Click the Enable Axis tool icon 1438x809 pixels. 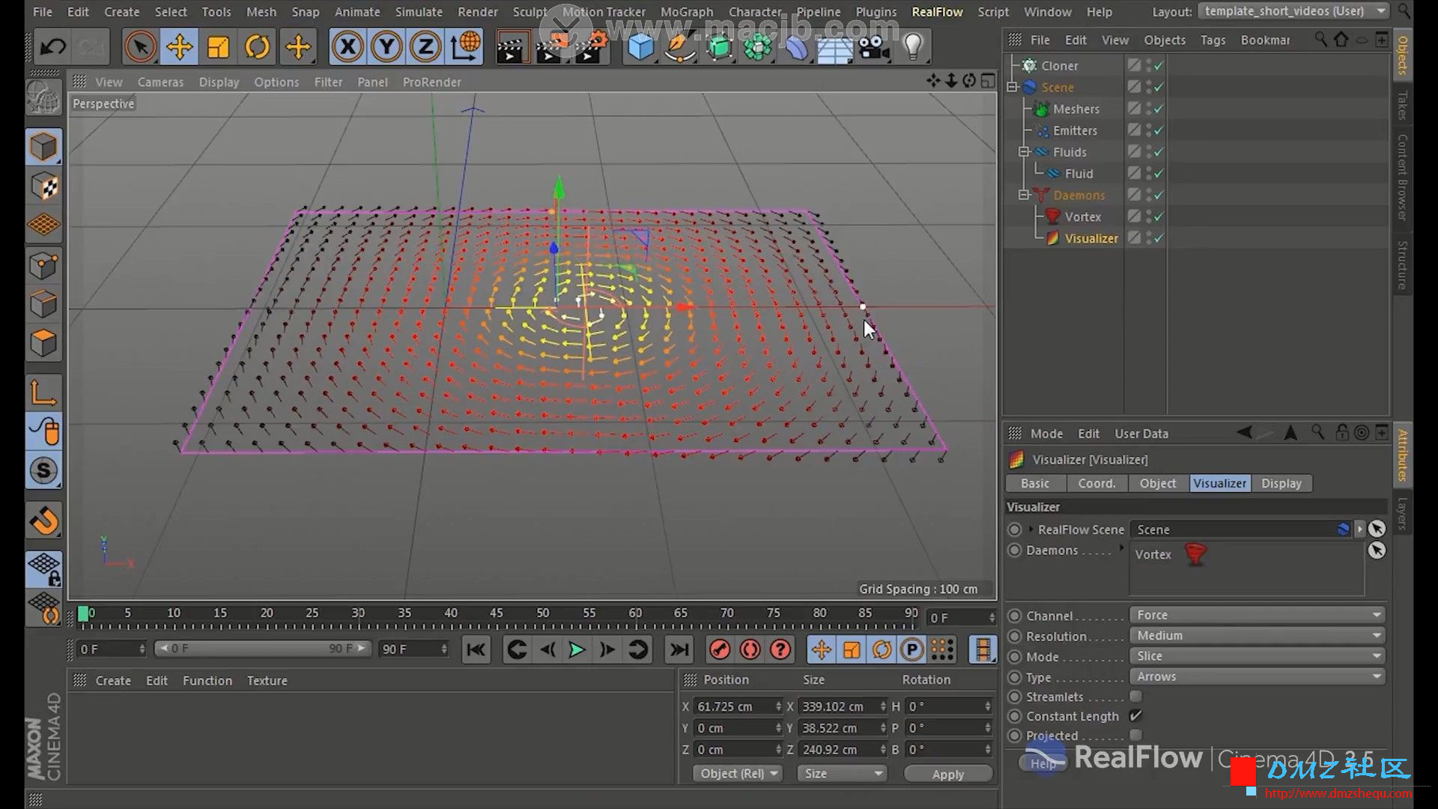tap(43, 393)
